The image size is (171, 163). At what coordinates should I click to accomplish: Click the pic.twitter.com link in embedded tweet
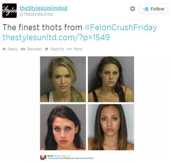[83, 158]
